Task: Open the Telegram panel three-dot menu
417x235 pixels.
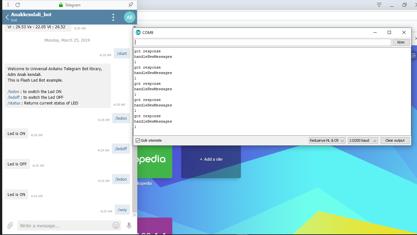Action: 8,5
